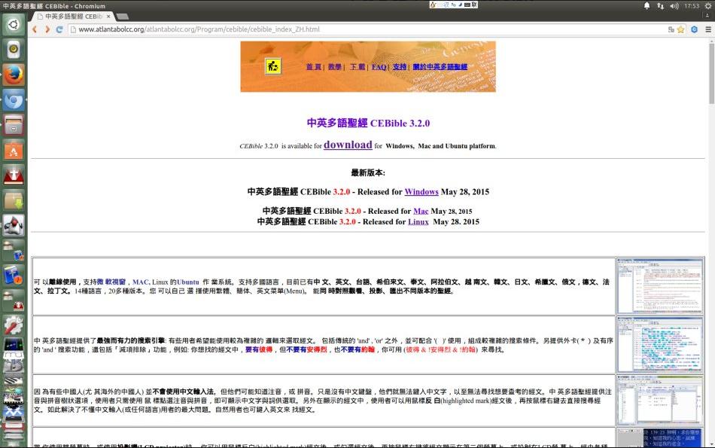The image size is (715, 448).
Task: Open the Files manager in the launcher
Action: pyautogui.click(x=14, y=124)
